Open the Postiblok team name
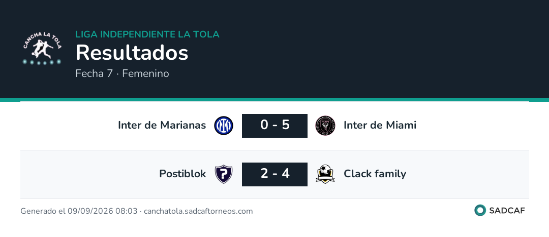Image resolution: width=549 pixels, height=237 pixels. click(x=182, y=174)
